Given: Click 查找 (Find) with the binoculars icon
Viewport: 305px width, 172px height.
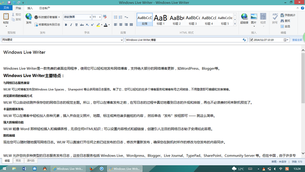Looking at the screenshot, I should 285,21.
